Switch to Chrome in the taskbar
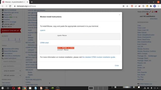This screenshot has height=90, width=161. [25, 88]
